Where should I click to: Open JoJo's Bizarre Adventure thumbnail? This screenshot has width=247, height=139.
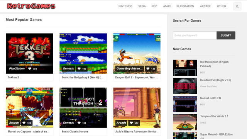point(137,108)
